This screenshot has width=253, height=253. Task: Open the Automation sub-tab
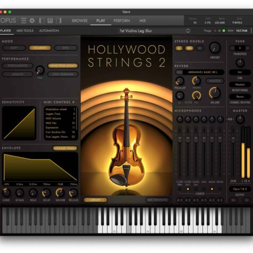pyautogui.click(x=49, y=31)
